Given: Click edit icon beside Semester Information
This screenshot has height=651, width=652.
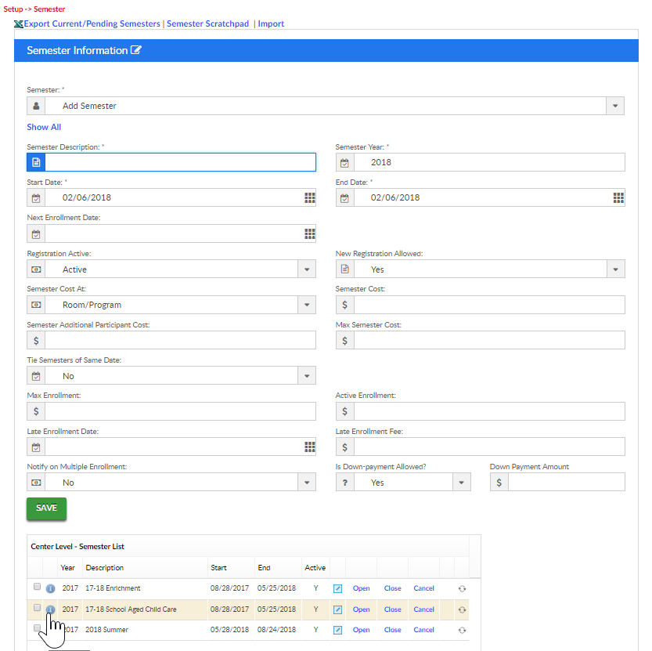Looking at the screenshot, I should click(x=136, y=50).
